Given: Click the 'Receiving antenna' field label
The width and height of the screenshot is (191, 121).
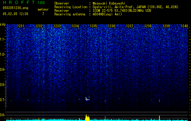Looking at the screenshot, I should point(70,14).
